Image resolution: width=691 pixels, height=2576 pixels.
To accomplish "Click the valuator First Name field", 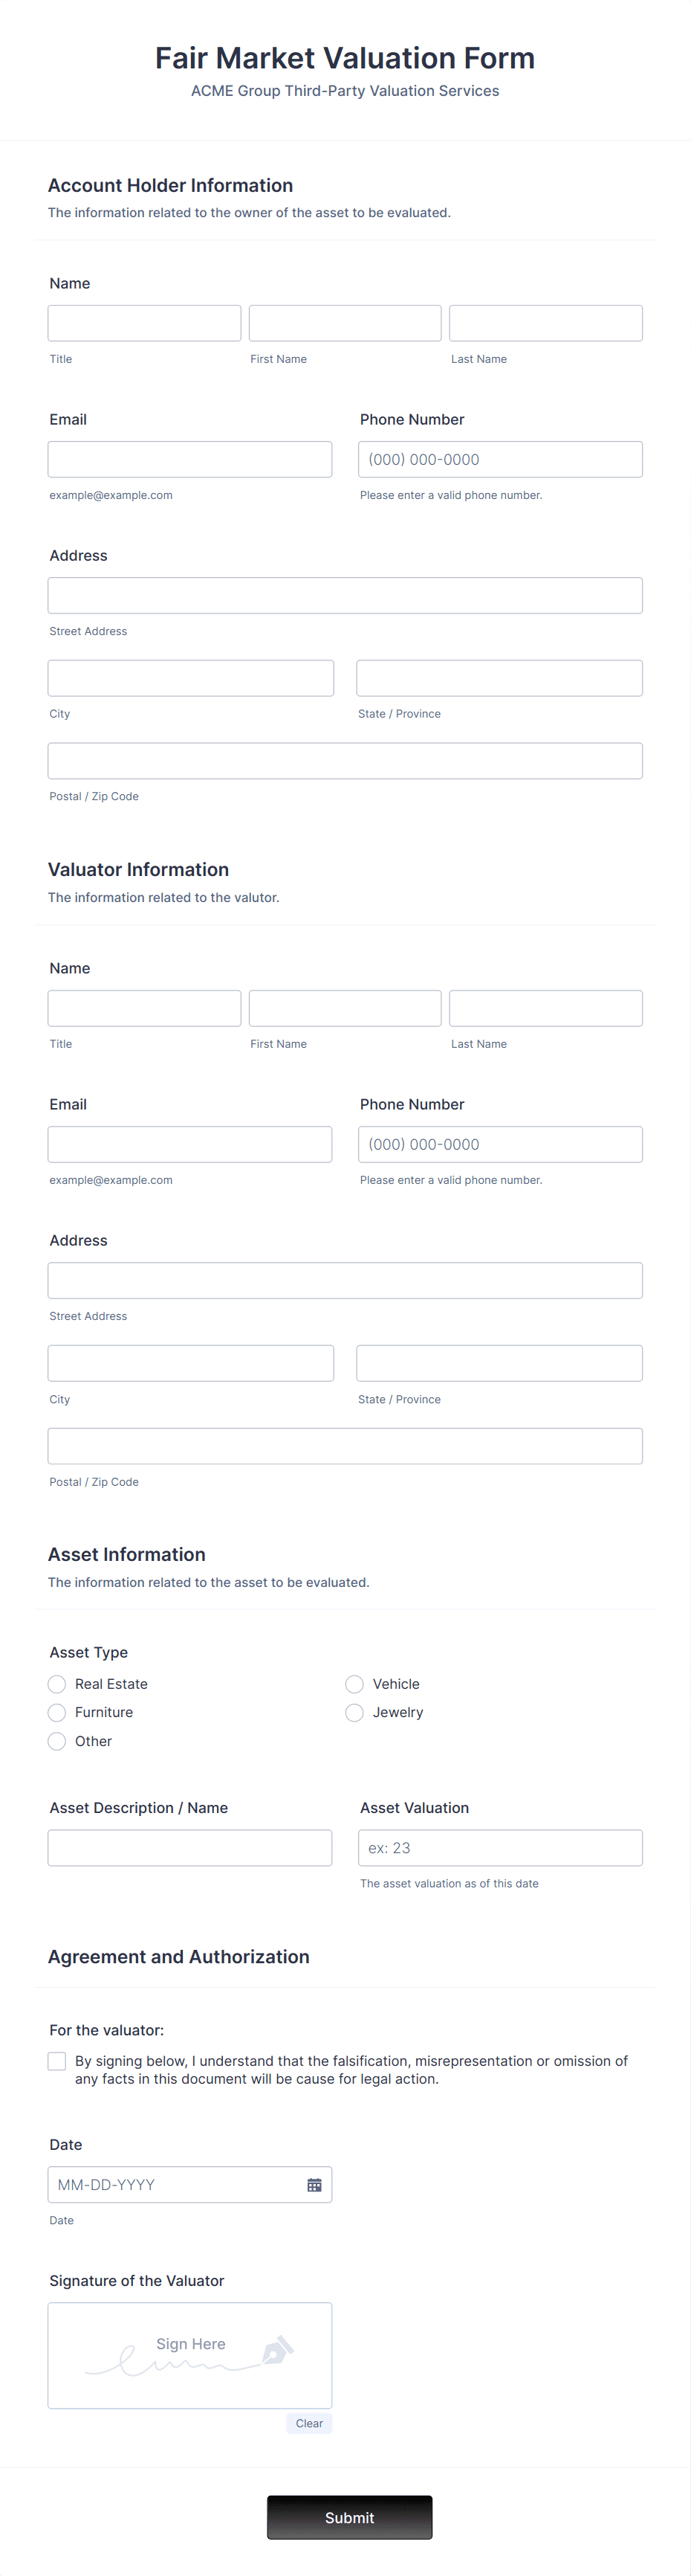I will click(345, 1008).
